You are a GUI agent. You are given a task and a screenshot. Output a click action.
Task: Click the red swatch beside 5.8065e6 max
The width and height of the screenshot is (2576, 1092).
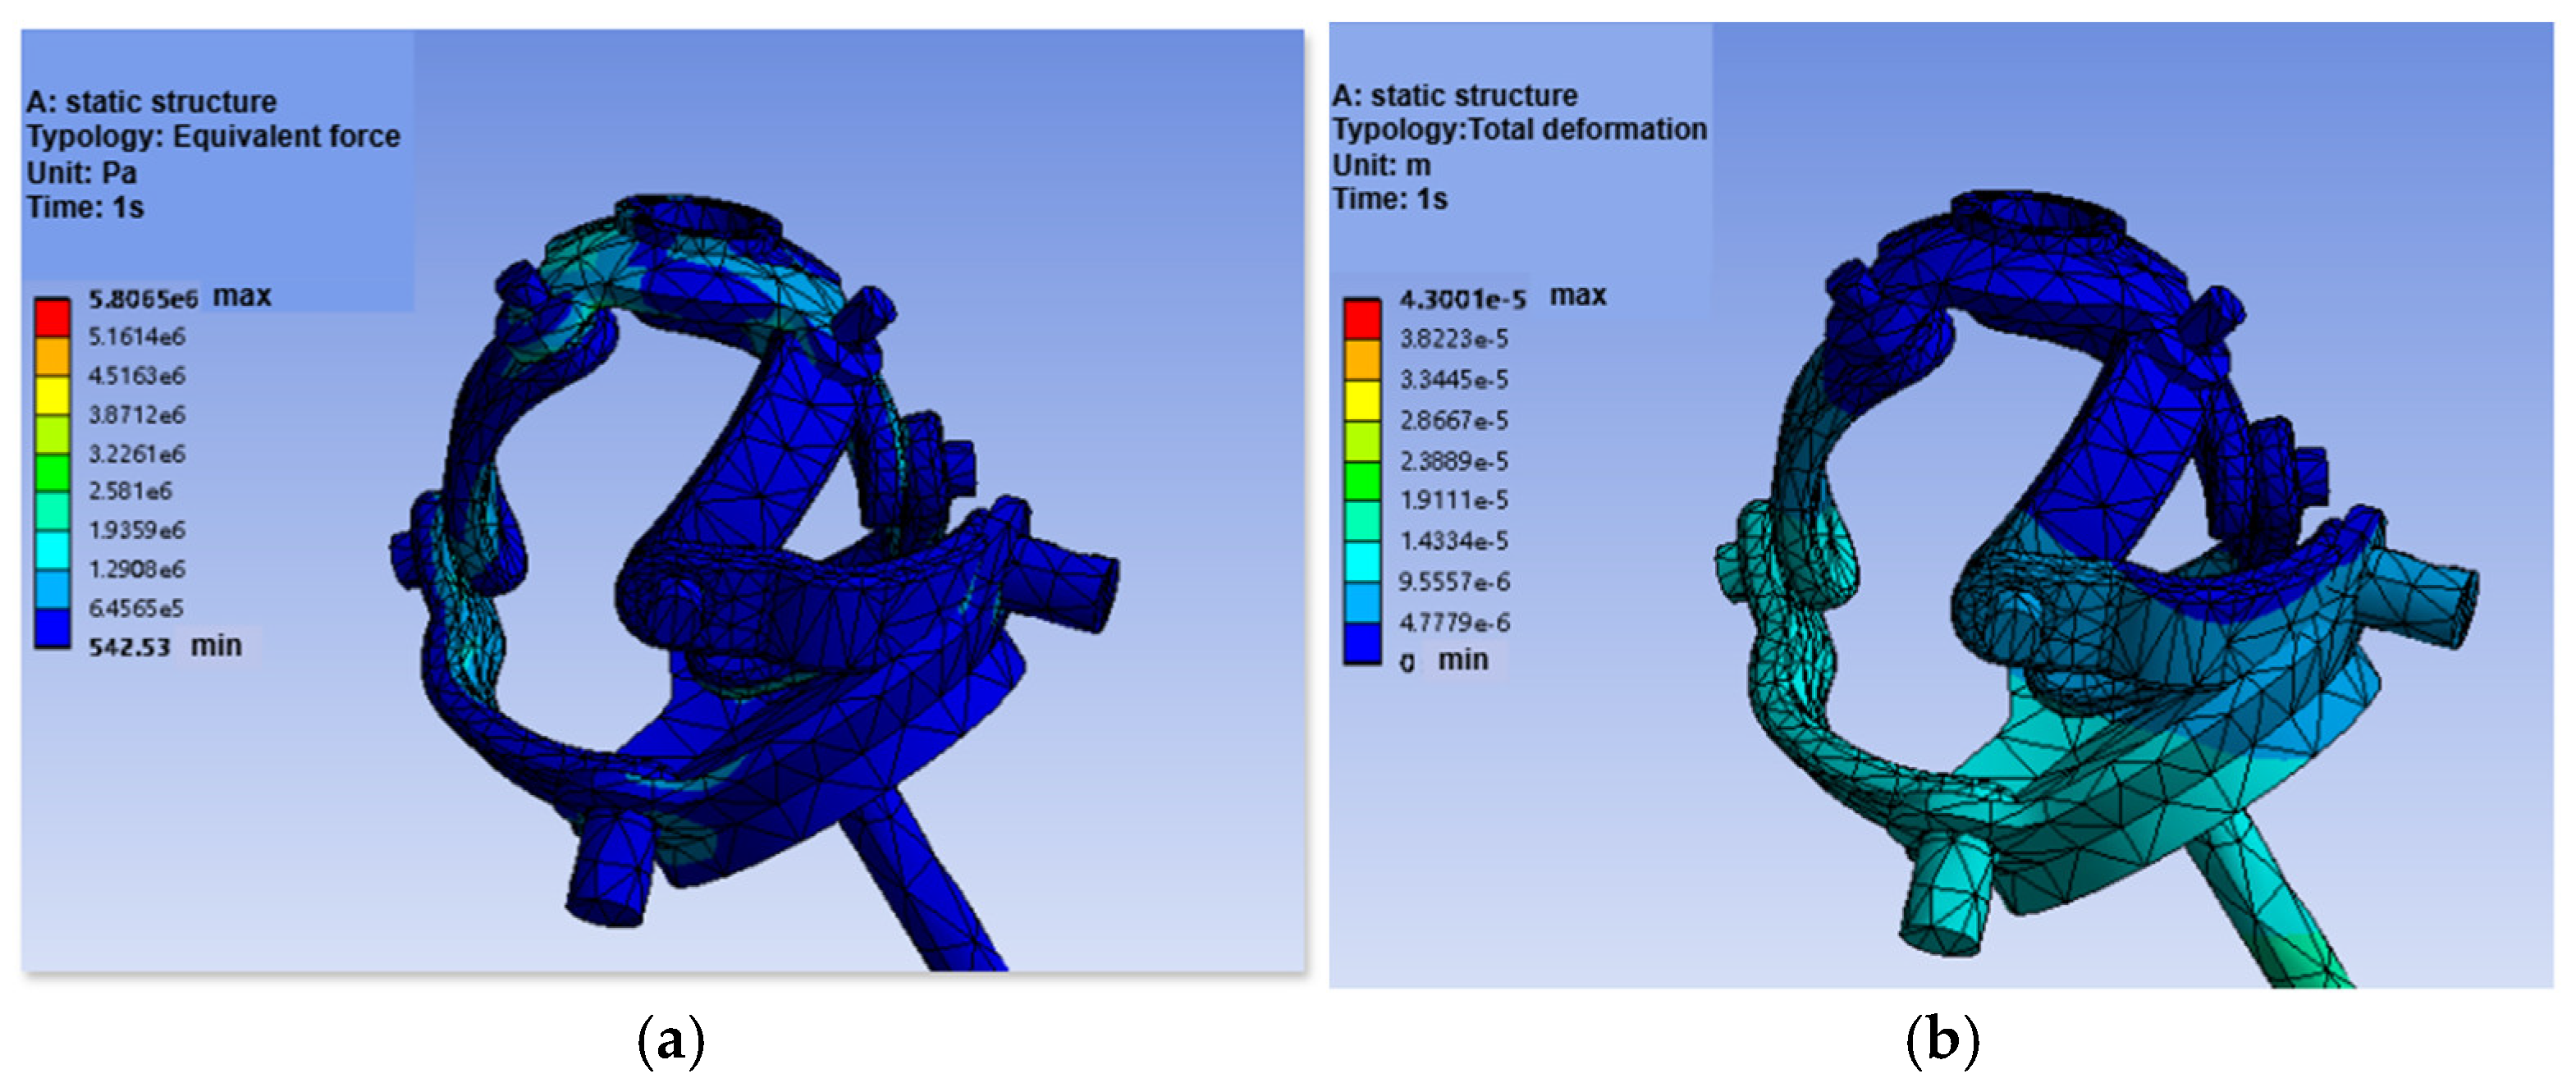tap(52, 317)
